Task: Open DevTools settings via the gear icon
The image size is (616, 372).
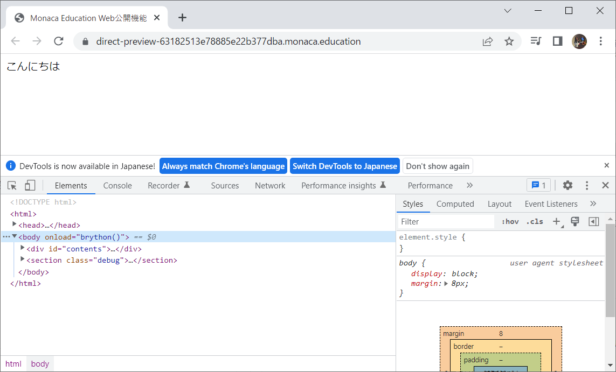Action: pos(567,185)
